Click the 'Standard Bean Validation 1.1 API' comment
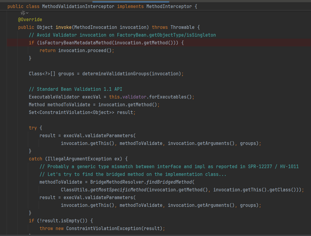This screenshot has height=236, width=311. 75,89
